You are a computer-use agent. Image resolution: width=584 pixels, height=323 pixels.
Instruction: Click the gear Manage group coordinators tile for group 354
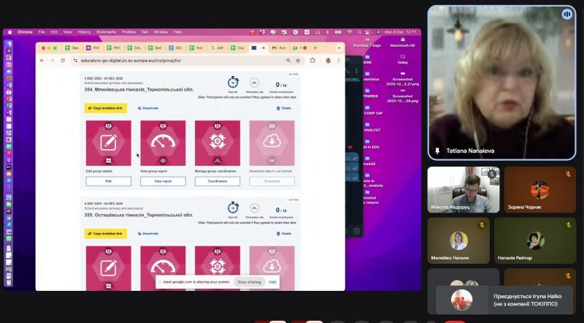coord(217,142)
